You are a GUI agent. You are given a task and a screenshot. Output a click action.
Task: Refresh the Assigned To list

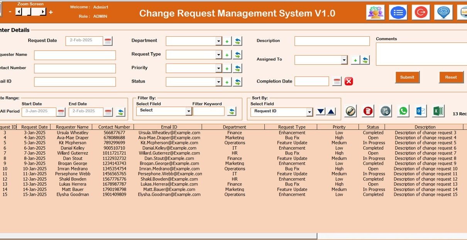coord(365,60)
